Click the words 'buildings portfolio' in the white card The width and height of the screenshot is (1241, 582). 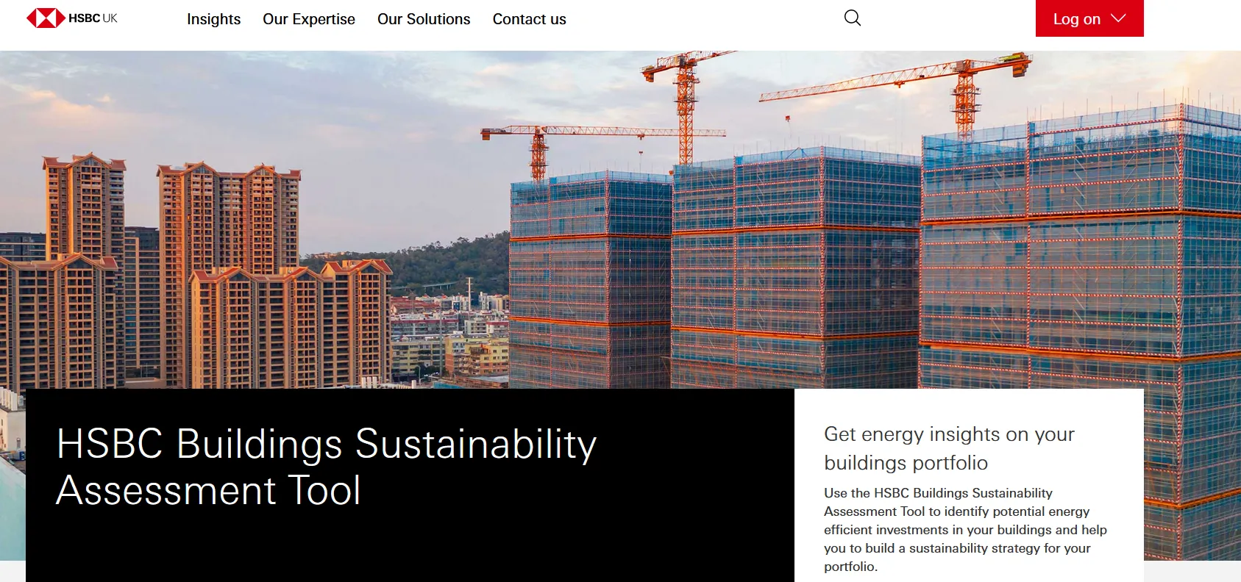pos(906,463)
